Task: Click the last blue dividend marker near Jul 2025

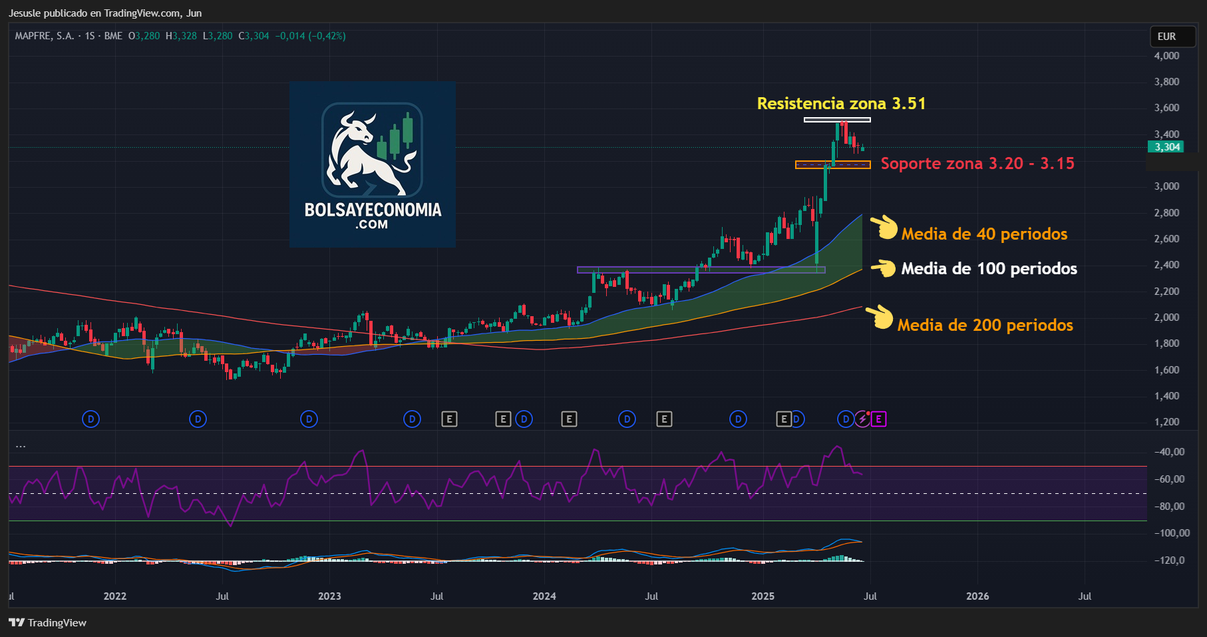Action: point(845,419)
